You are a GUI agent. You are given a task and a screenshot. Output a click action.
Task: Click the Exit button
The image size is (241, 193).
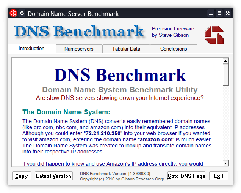tap(218, 176)
